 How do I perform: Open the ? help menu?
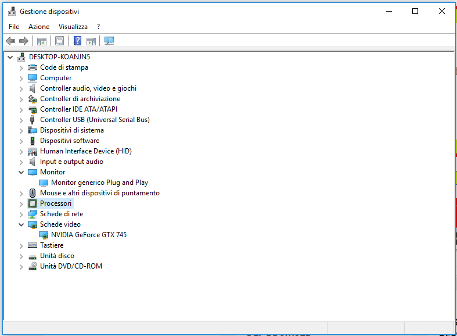tap(99, 27)
